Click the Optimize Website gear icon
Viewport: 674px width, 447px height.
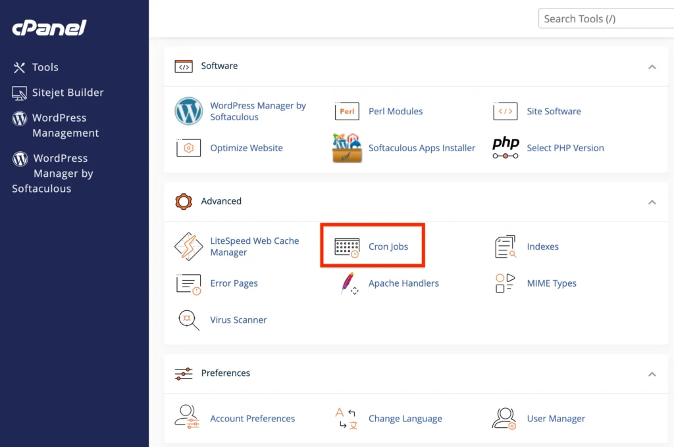[188, 148]
